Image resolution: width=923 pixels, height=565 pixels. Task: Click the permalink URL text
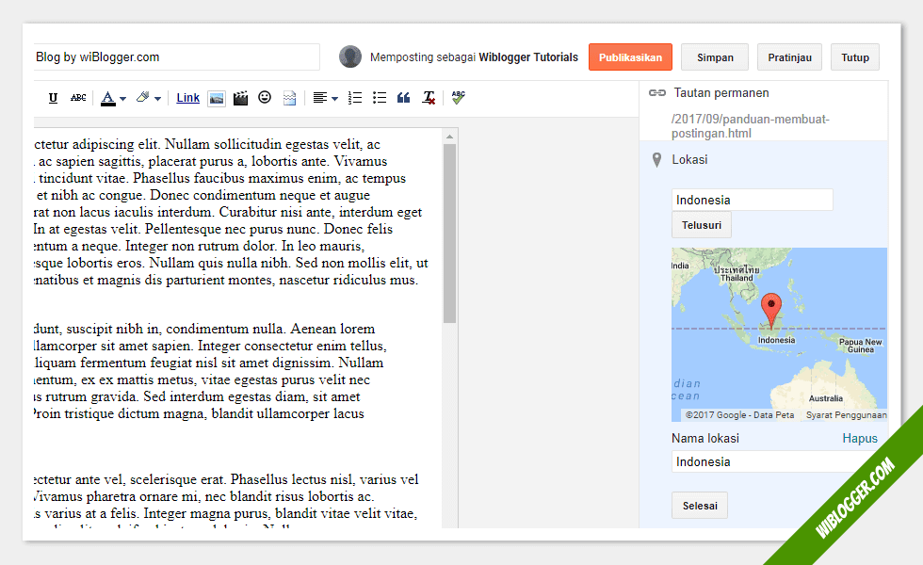click(750, 126)
